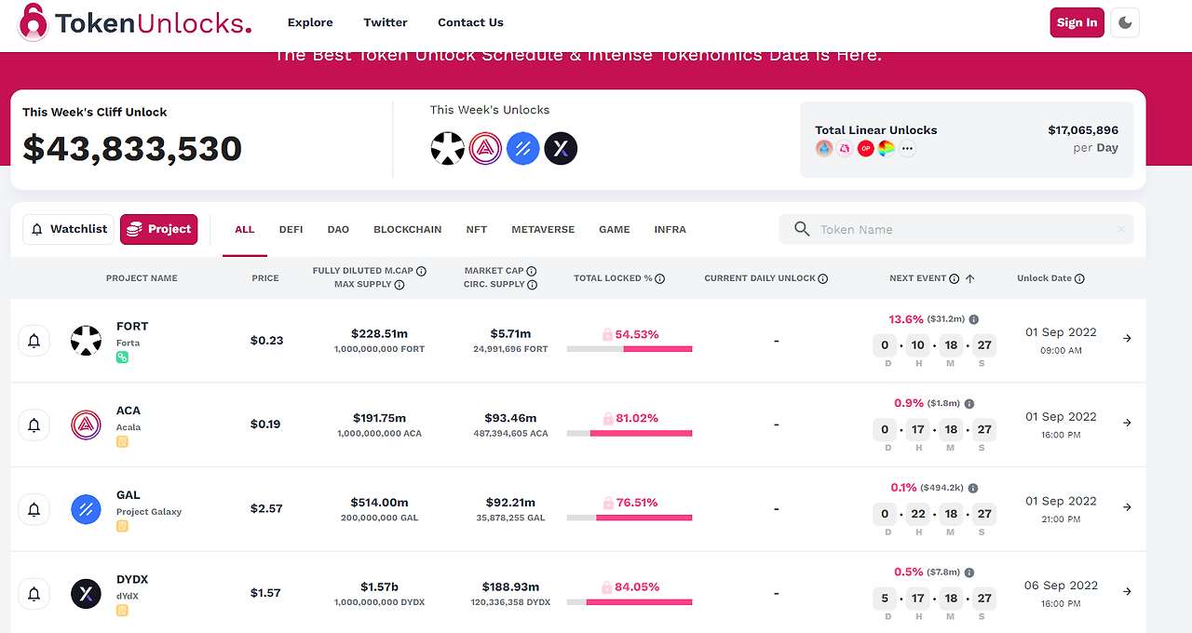Select the ALL category tab
Image resolution: width=1192 pixels, height=633 pixels.
[245, 229]
